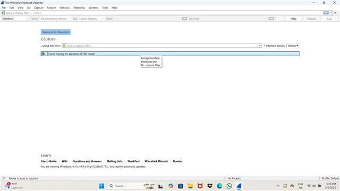Open the Wireshark Discord link

coord(156,161)
